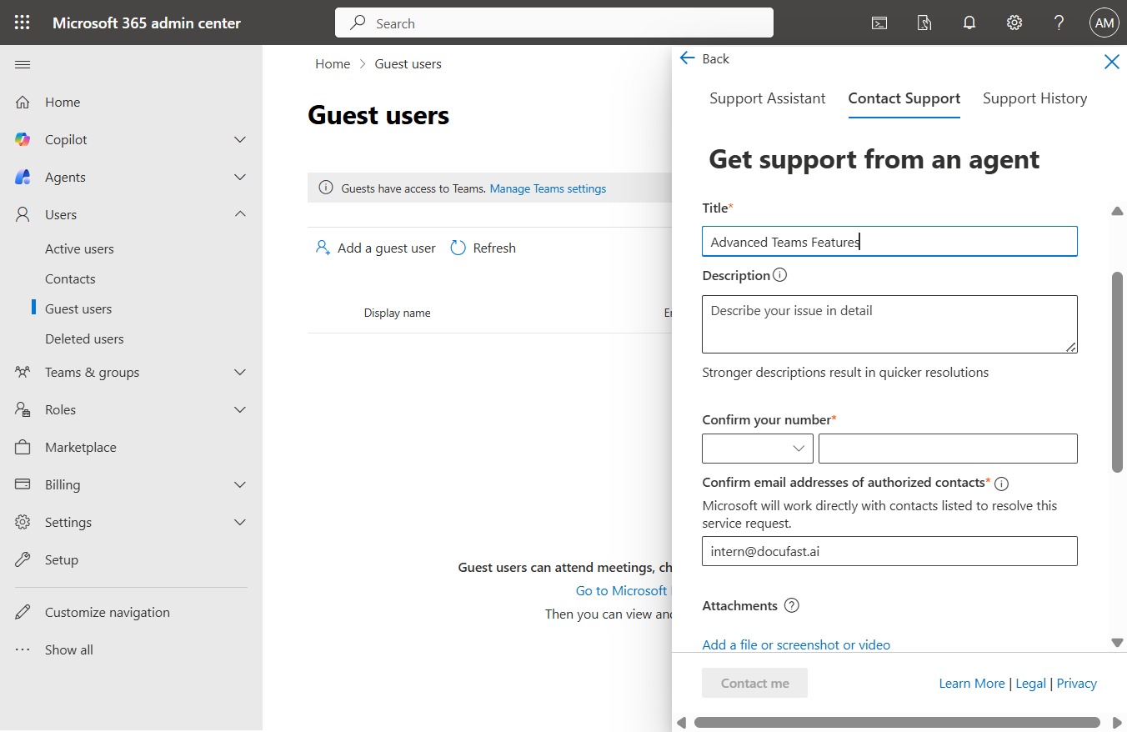The image size is (1127, 732).
Task: Click the Title field with Advanced Teams Features
Action: click(889, 242)
